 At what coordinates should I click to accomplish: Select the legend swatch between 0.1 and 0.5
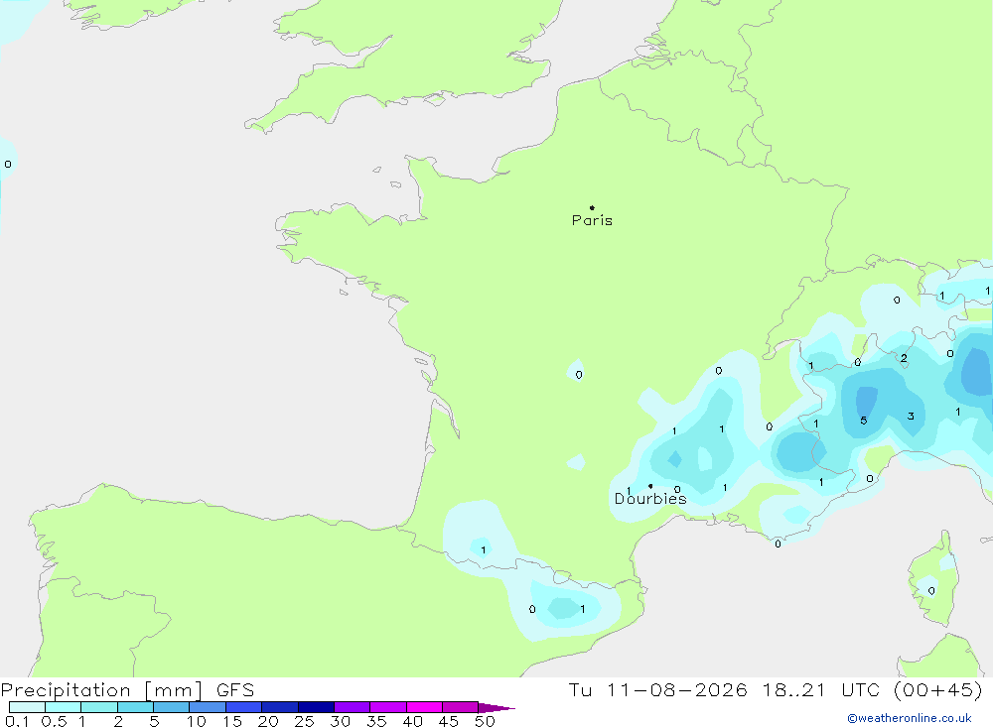pos(27,707)
